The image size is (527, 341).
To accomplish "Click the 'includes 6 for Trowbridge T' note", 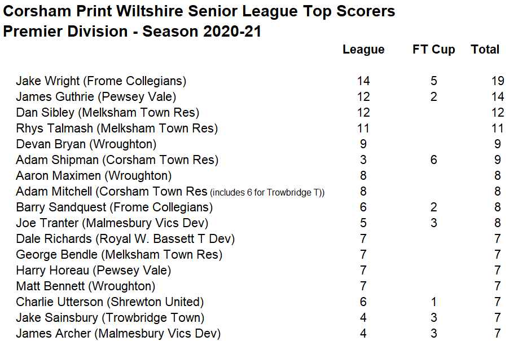I will click(x=267, y=193).
